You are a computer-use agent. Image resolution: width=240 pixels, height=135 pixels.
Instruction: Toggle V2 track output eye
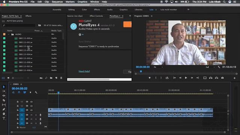point(31,106)
